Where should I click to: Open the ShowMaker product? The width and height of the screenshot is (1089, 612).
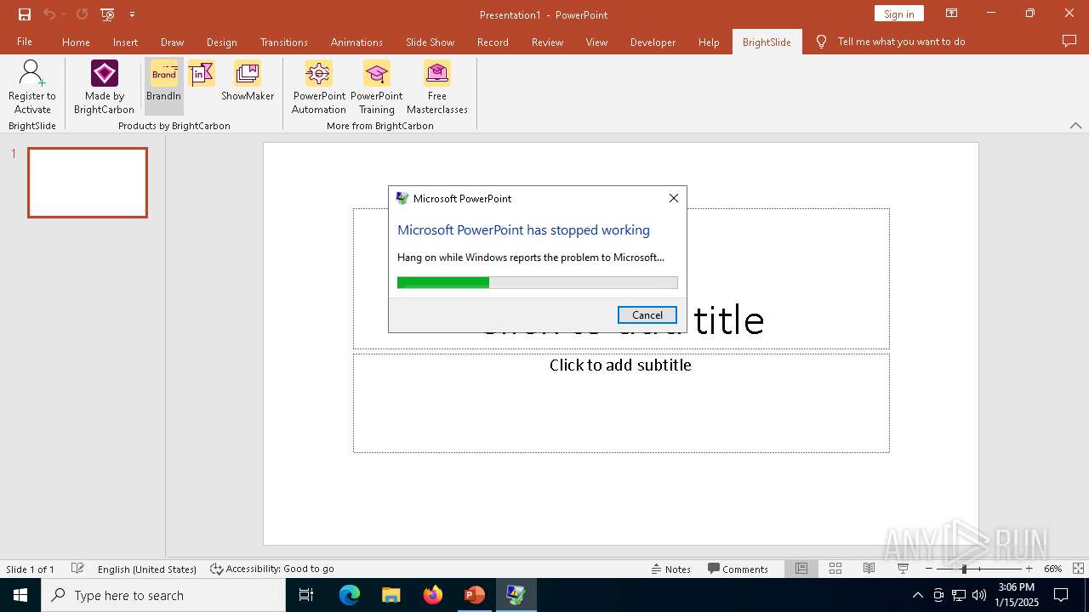pyautogui.click(x=248, y=82)
